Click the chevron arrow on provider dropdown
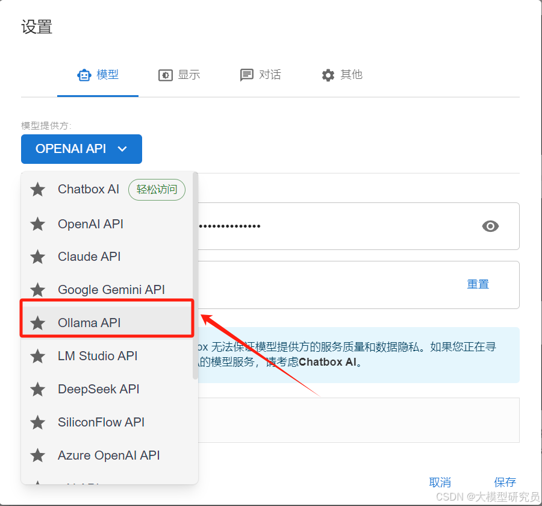This screenshot has width=542, height=506. click(x=122, y=149)
